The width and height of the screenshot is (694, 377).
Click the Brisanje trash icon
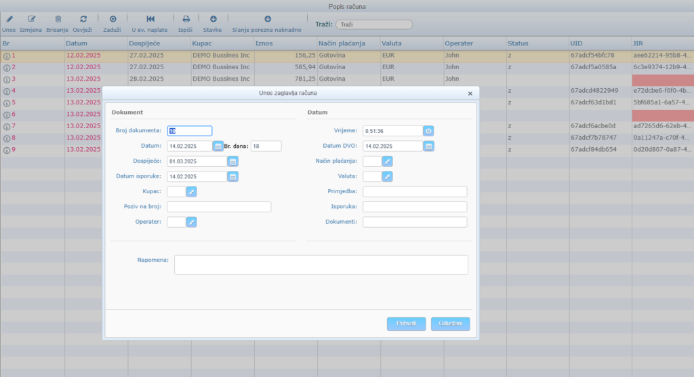(58, 20)
